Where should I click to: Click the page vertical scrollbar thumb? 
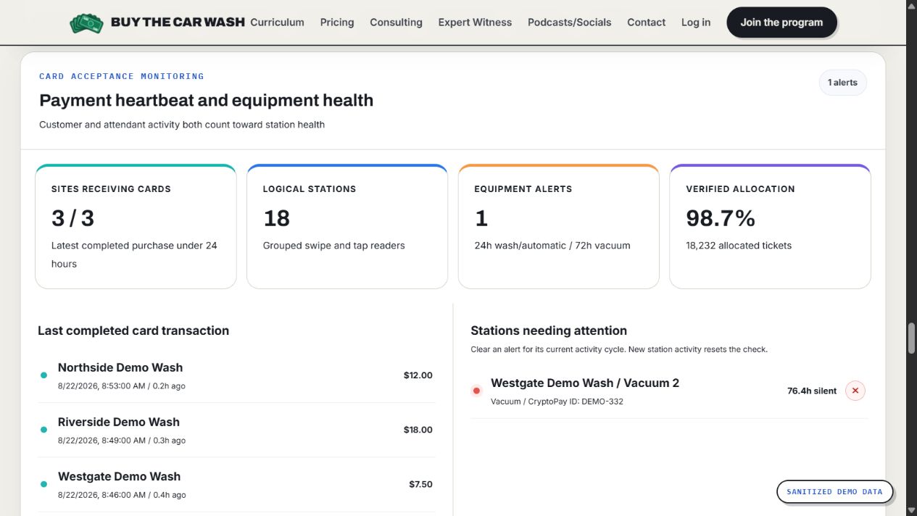912,338
